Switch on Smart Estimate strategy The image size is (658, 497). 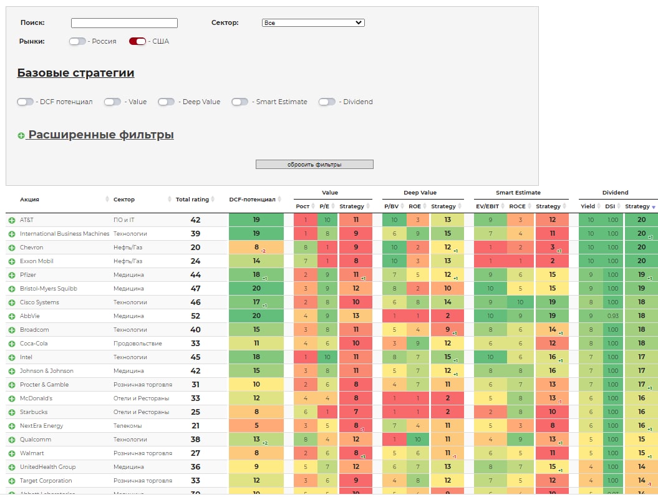pos(239,102)
